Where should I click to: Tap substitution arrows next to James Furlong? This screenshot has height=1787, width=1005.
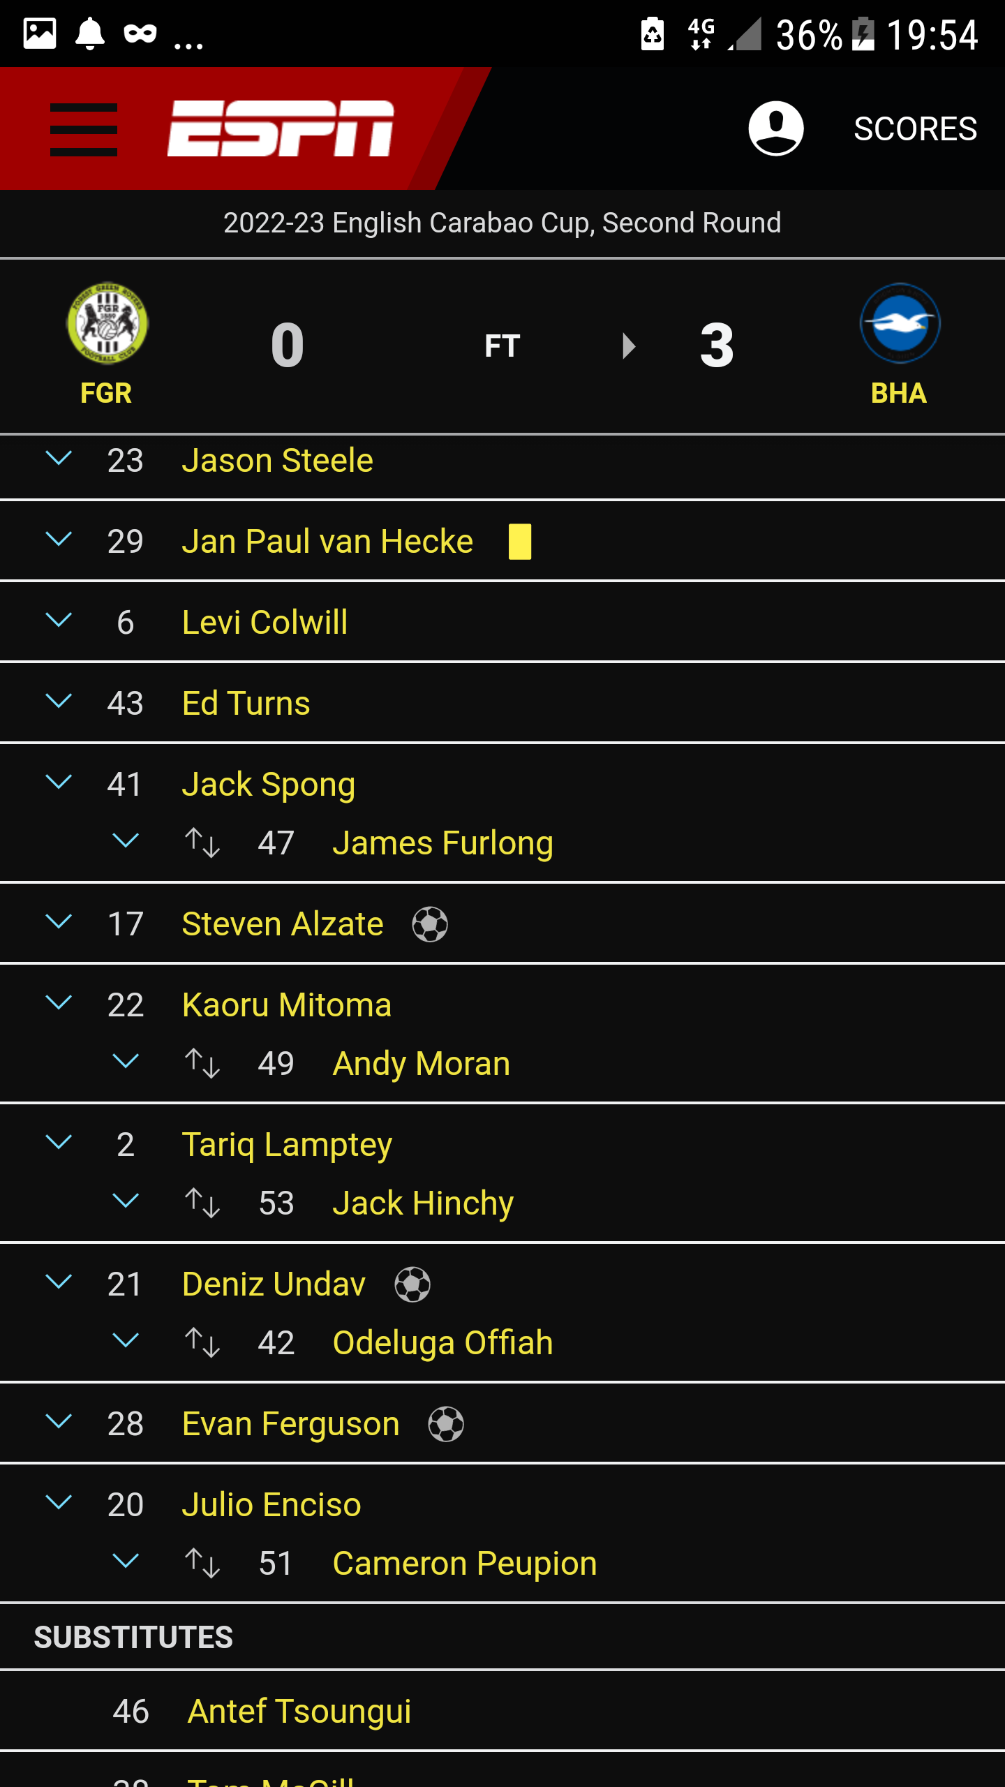202,843
